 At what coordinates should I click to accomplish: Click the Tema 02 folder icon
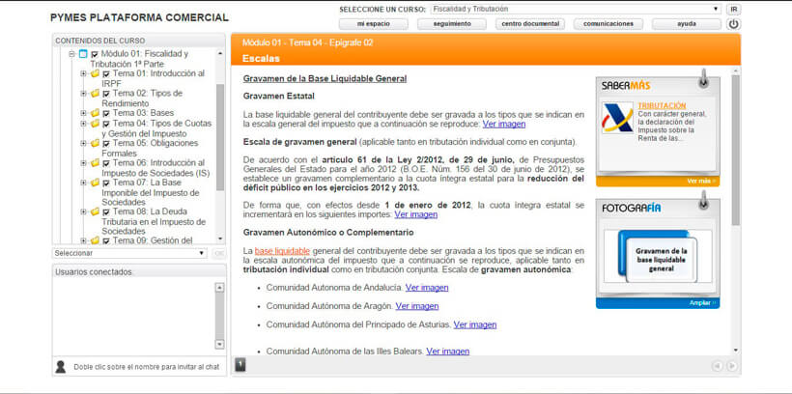[95, 94]
